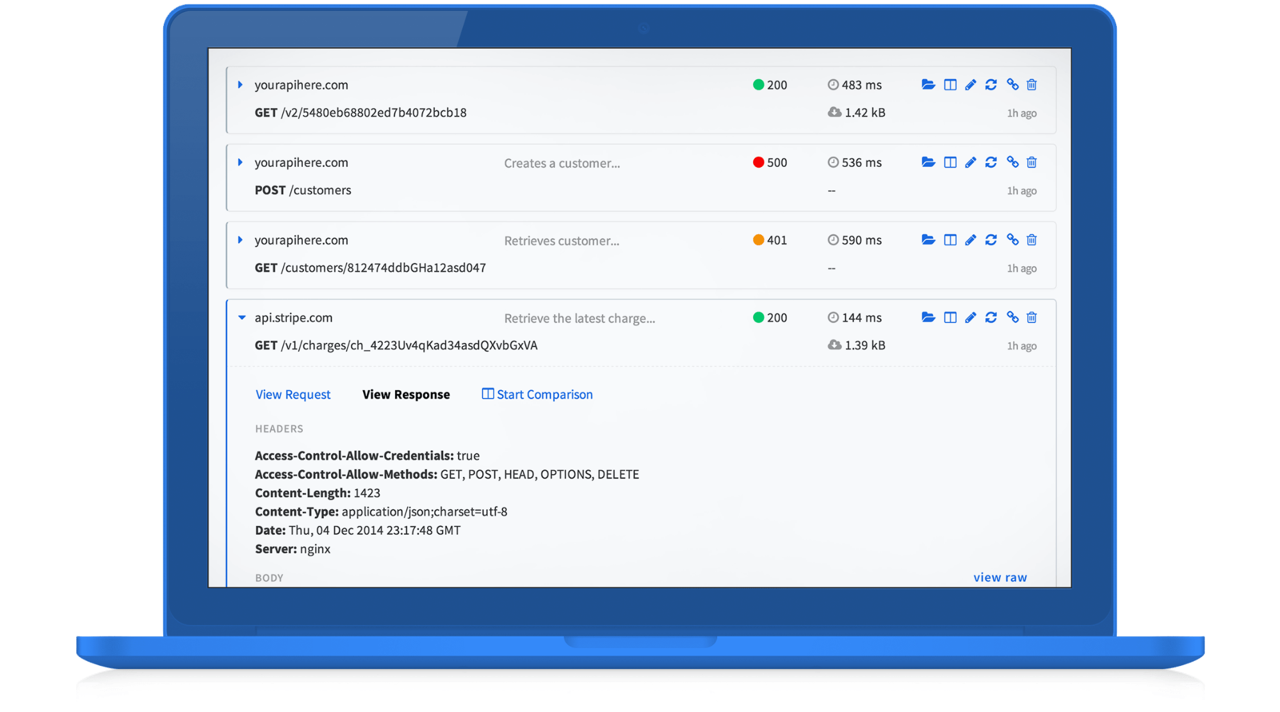Open the link icon for the 200 charge request
The width and height of the screenshot is (1280, 712).
click(x=1012, y=317)
